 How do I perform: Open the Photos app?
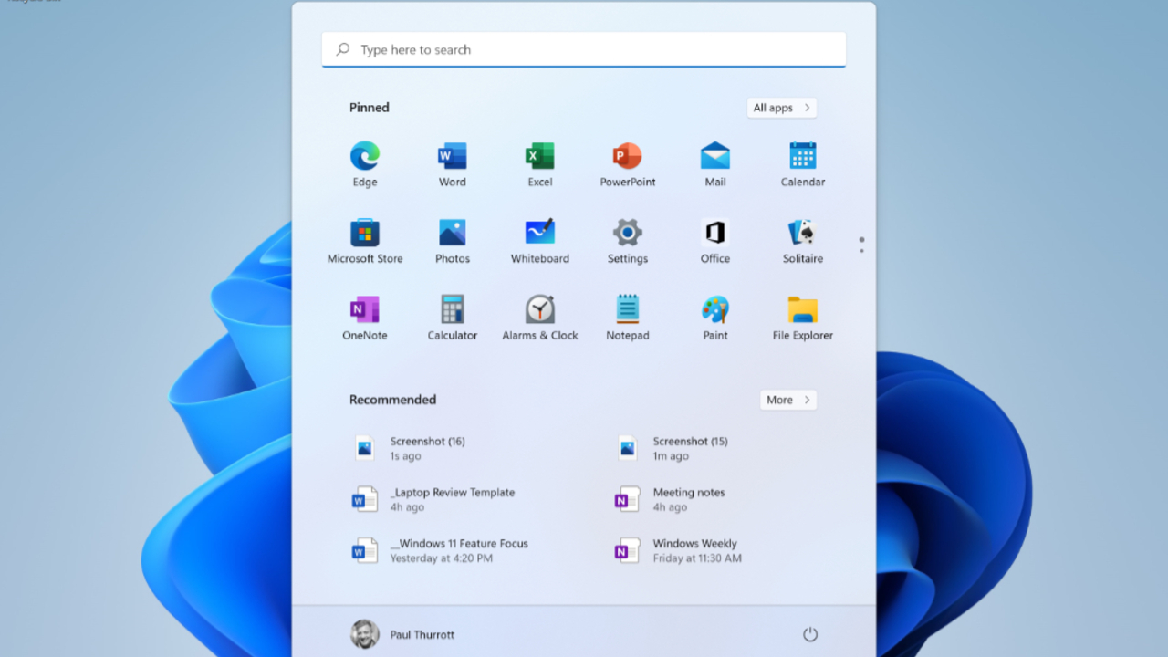pyautogui.click(x=453, y=241)
